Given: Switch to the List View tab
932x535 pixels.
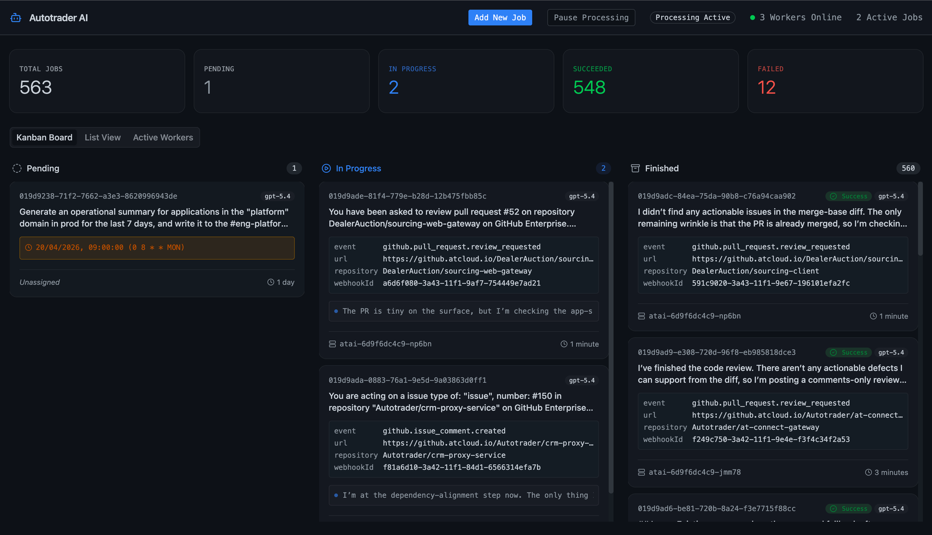Looking at the screenshot, I should point(103,137).
